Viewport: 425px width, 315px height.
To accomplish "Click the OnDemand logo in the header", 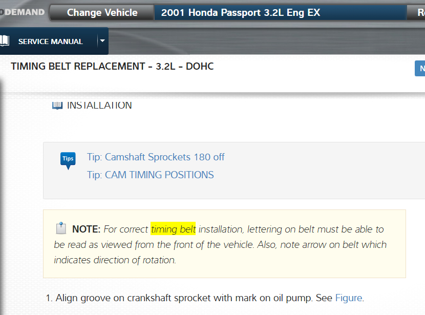I will tap(23, 12).
